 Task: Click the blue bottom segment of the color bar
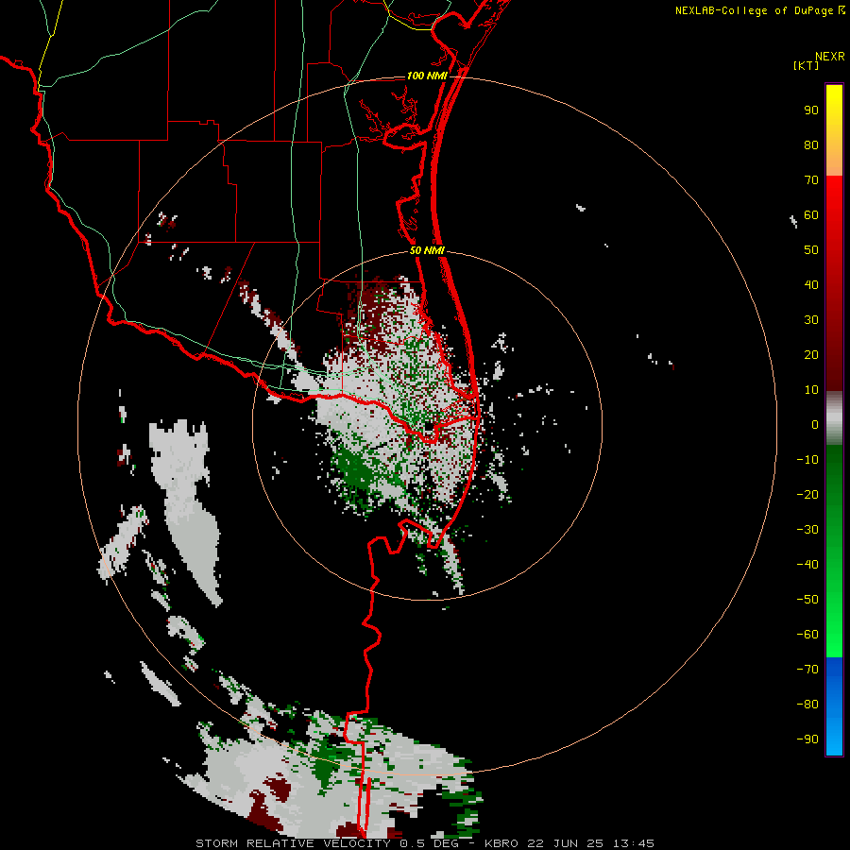point(834,706)
